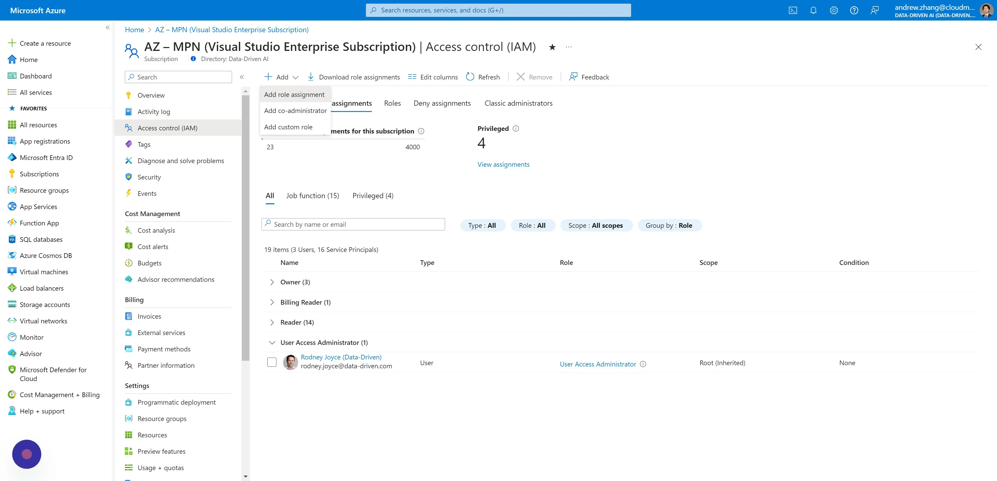Switch to the Deny assignments tab
The image size is (997, 481).
pos(442,103)
